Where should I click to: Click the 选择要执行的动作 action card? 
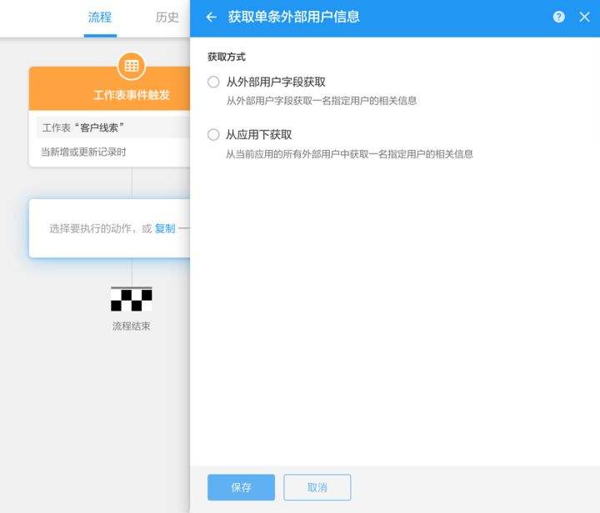[x=109, y=228]
